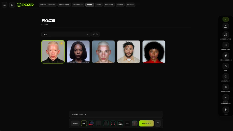Toggle the OFF bottle icon option
This screenshot has height=131, width=233.
click(225, 66)
